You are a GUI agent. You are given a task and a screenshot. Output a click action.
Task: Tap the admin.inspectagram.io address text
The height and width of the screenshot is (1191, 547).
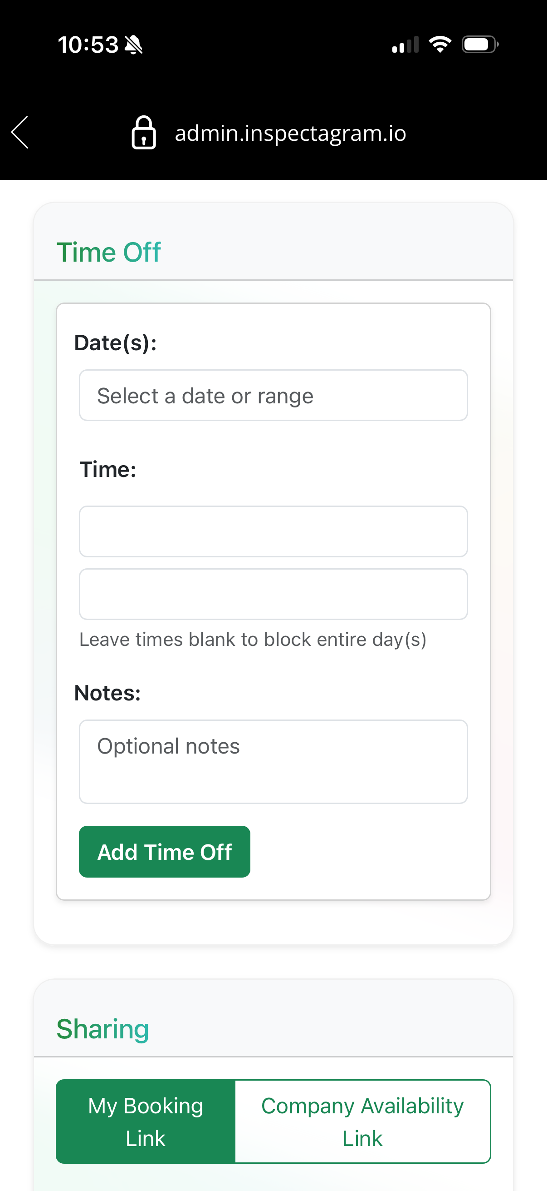click(x=290, y=133)
